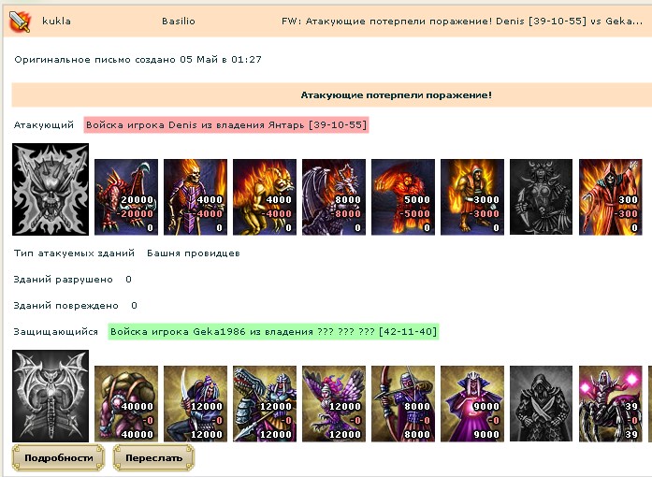The image size is (652, 477).
Task: Click the golden fire beast unit showing 4000
Action: [265, 196]
